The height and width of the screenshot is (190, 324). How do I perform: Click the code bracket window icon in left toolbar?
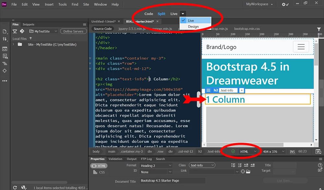(5, 49)
